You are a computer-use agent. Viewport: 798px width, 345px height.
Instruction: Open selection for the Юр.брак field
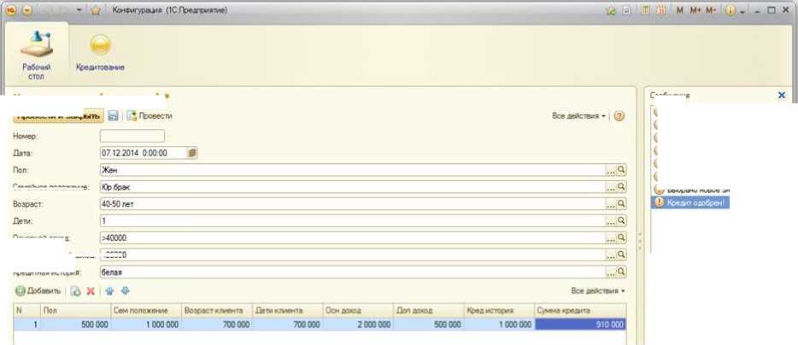pos(611,187)
